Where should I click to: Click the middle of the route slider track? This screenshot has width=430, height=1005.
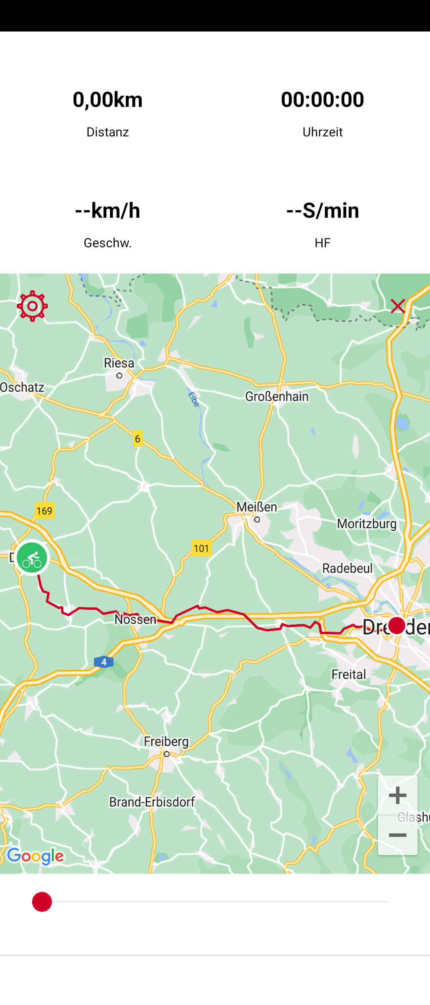[215, 902]
